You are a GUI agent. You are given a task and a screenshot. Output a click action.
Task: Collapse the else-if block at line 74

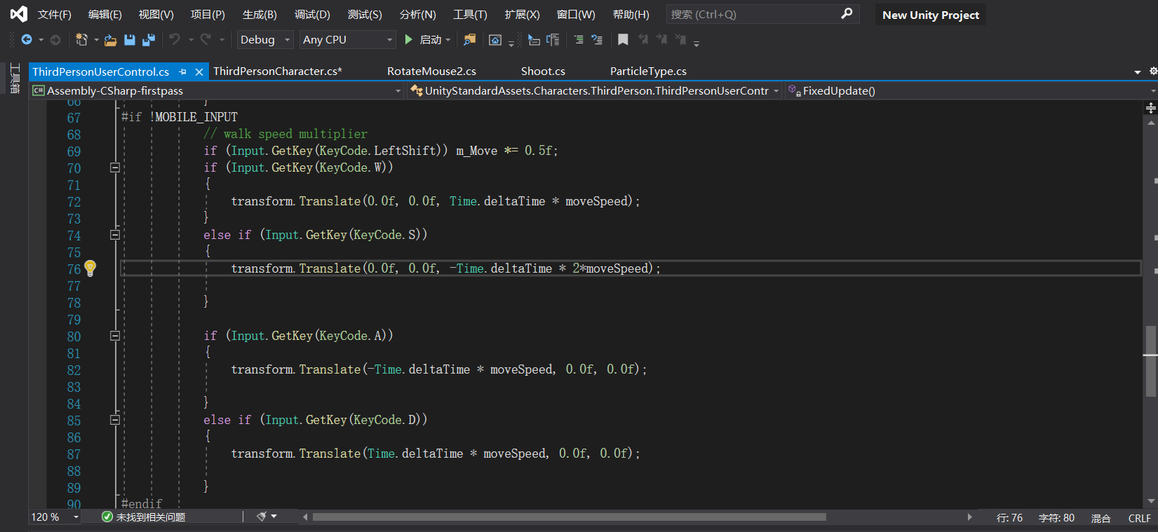point(115,235)
